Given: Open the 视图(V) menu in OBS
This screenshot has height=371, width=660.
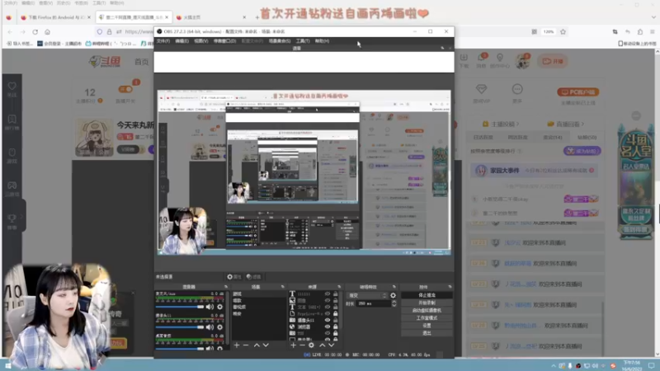Looking at the screenshot, I should click(x=200, y=40).
